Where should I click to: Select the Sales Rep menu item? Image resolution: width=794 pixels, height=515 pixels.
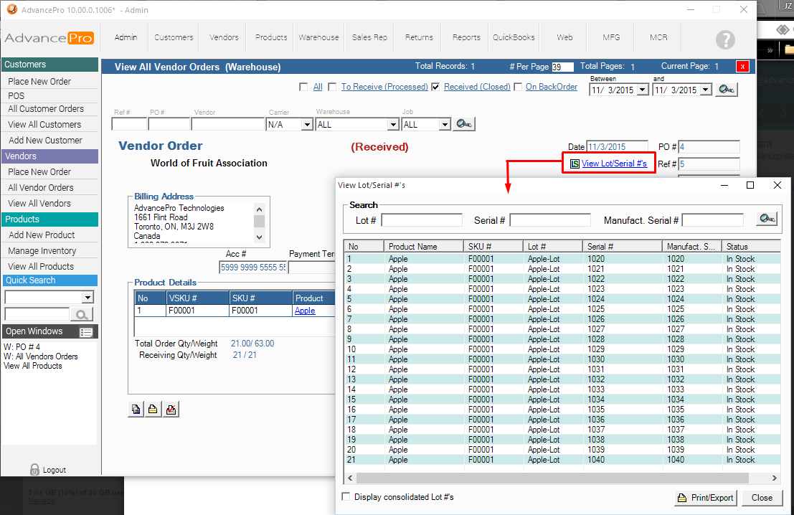(x=369, y=37)
